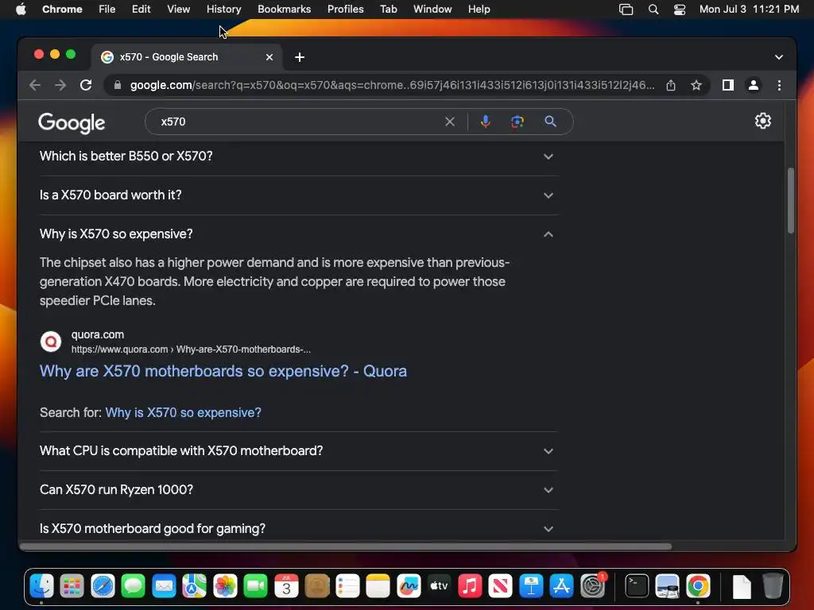
Task: Expand 'Is a X570 board worth it?'
Action: 299,195
